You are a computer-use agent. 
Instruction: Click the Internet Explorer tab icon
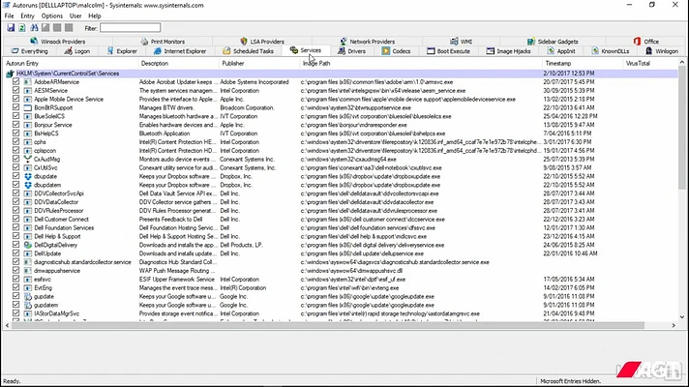[158, 51]
